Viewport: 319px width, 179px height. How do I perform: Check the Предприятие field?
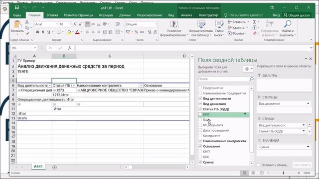point(200,88)
